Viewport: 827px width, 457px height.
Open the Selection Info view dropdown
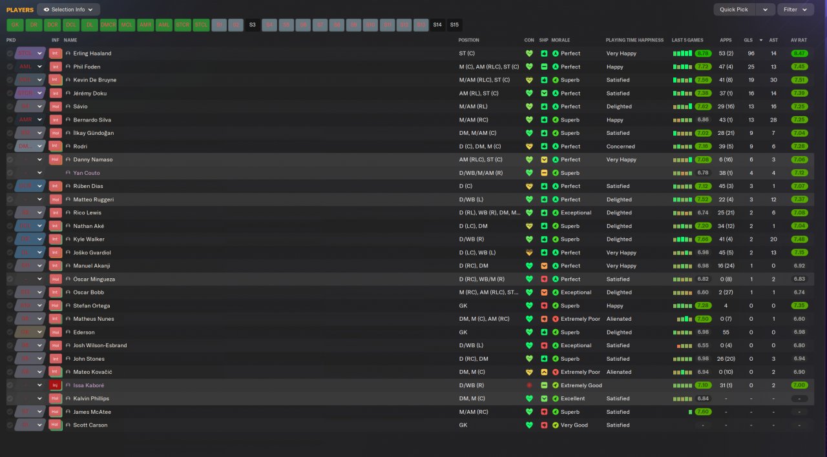click(x=68, y=10)
